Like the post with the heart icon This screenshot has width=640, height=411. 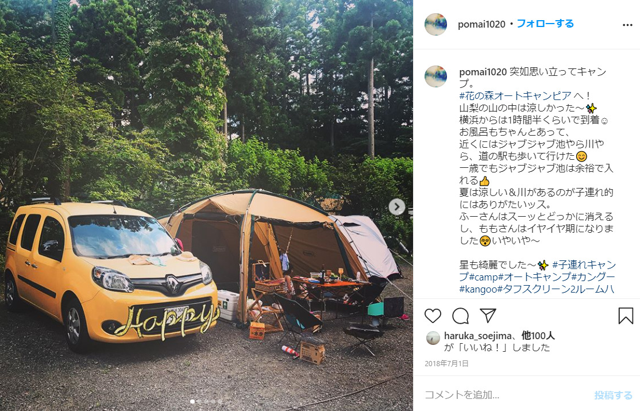click(x=433, y=316)
